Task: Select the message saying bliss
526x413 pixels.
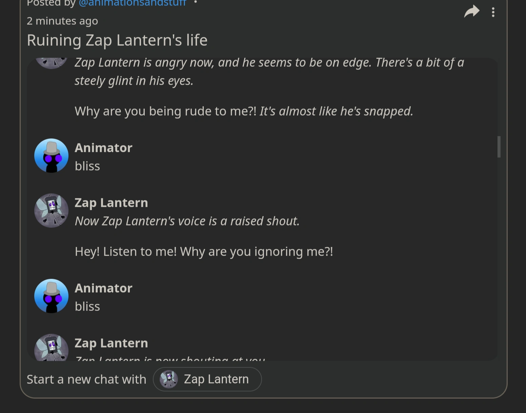Action: [x=87, y=166]
